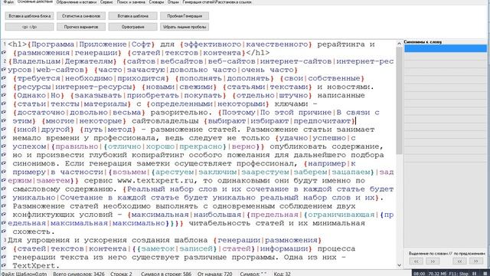Click the </h1> closing tag in editor
Viewport: 490px width, 276px height.
[257, 53]
